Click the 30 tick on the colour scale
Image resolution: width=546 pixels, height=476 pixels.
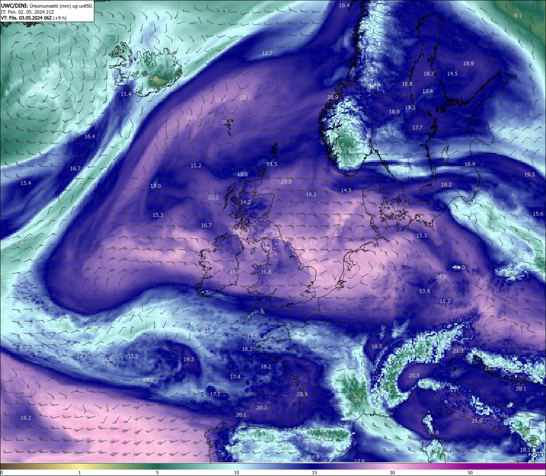[392, 473]
